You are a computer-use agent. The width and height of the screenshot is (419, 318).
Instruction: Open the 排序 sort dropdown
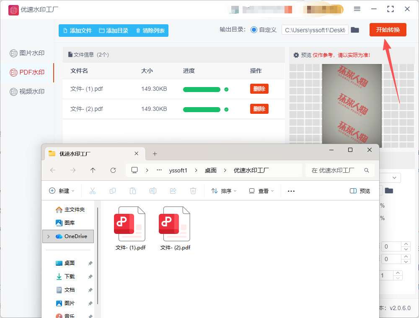(x=224, y=191)
